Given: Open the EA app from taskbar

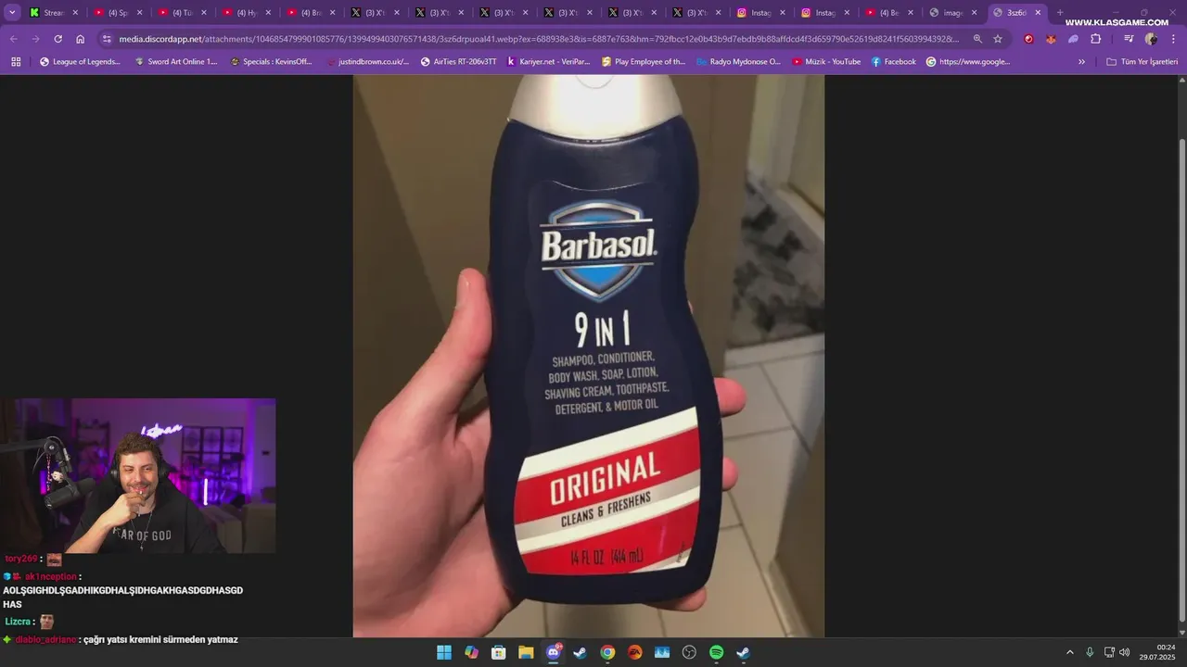Looking at the screenshot, I should click(635, 652).
